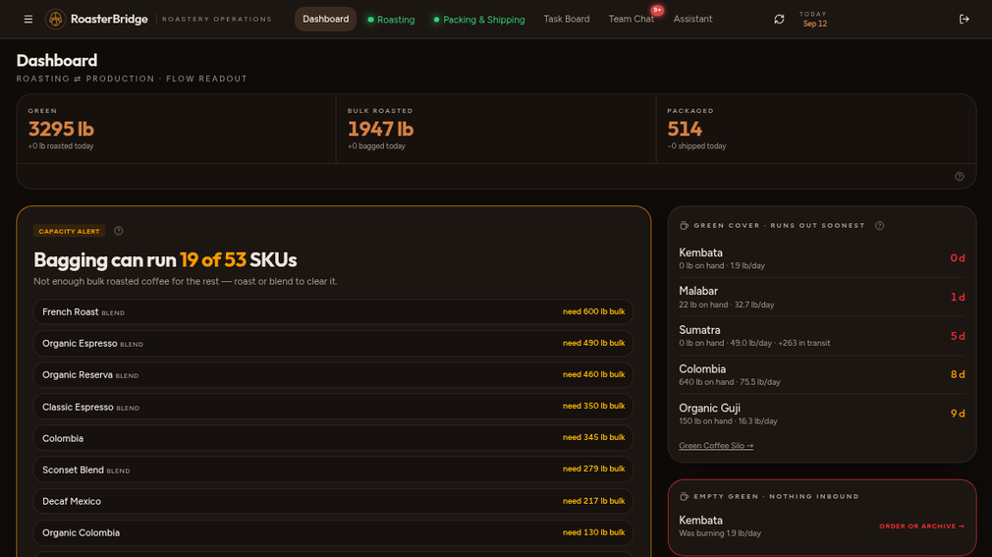Go to the Task Board tab
Viewport: 992px width, 557px height.
tap(566, 19)
